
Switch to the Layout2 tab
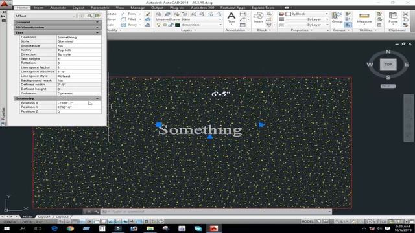tap(62, 217)
